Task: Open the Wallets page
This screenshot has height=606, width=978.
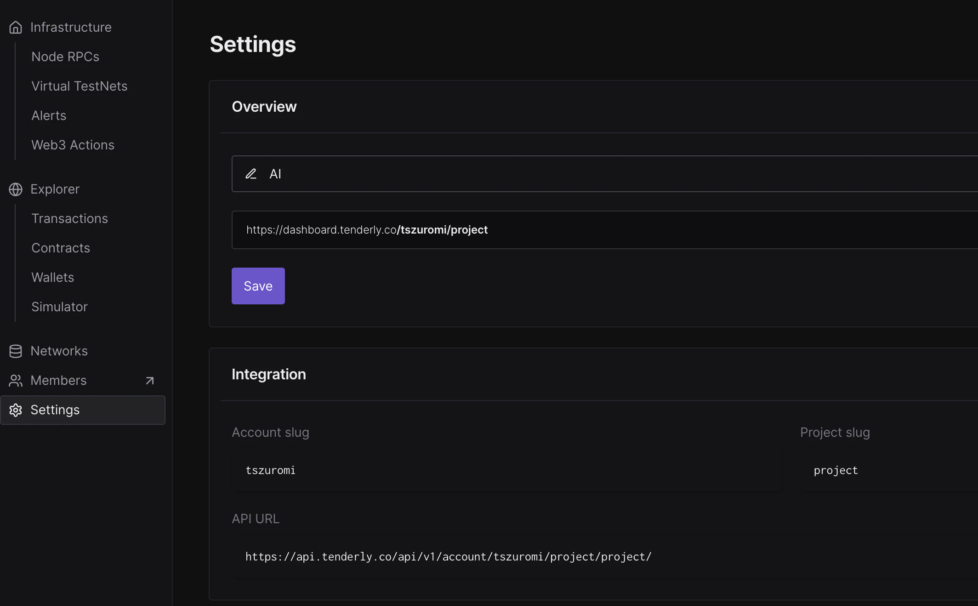Action: [52, 278]
